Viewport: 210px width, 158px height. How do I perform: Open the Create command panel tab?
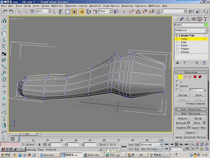[x=176, y=19]
